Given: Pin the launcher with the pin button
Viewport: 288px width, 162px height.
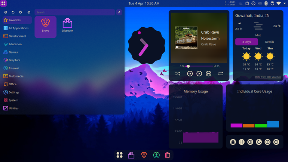Looking at the screenshot, I should tap(119, 12).
